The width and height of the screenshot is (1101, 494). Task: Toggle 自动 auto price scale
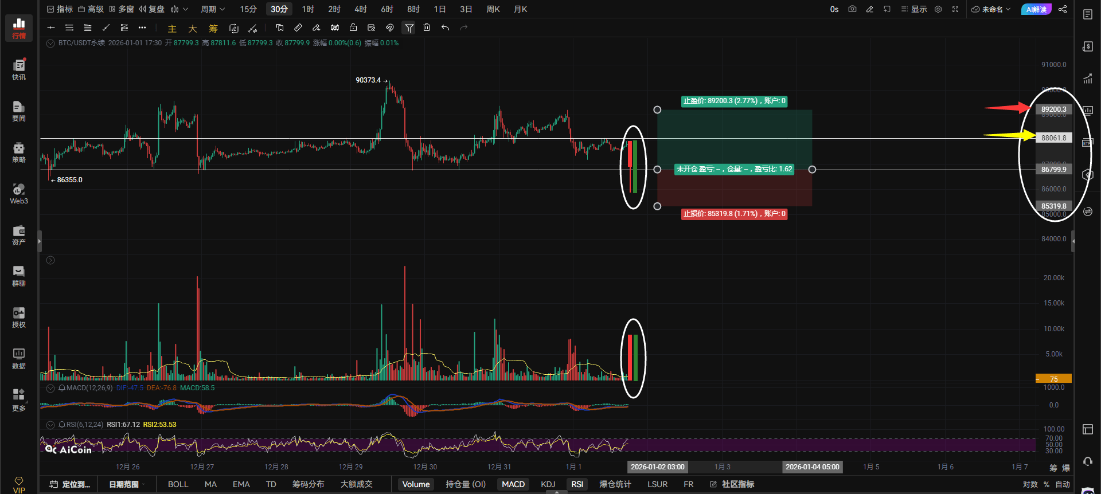point(1063,484)
